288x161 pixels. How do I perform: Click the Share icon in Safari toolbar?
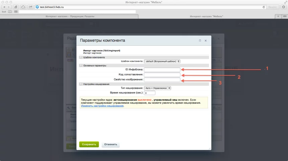[30, 7]
